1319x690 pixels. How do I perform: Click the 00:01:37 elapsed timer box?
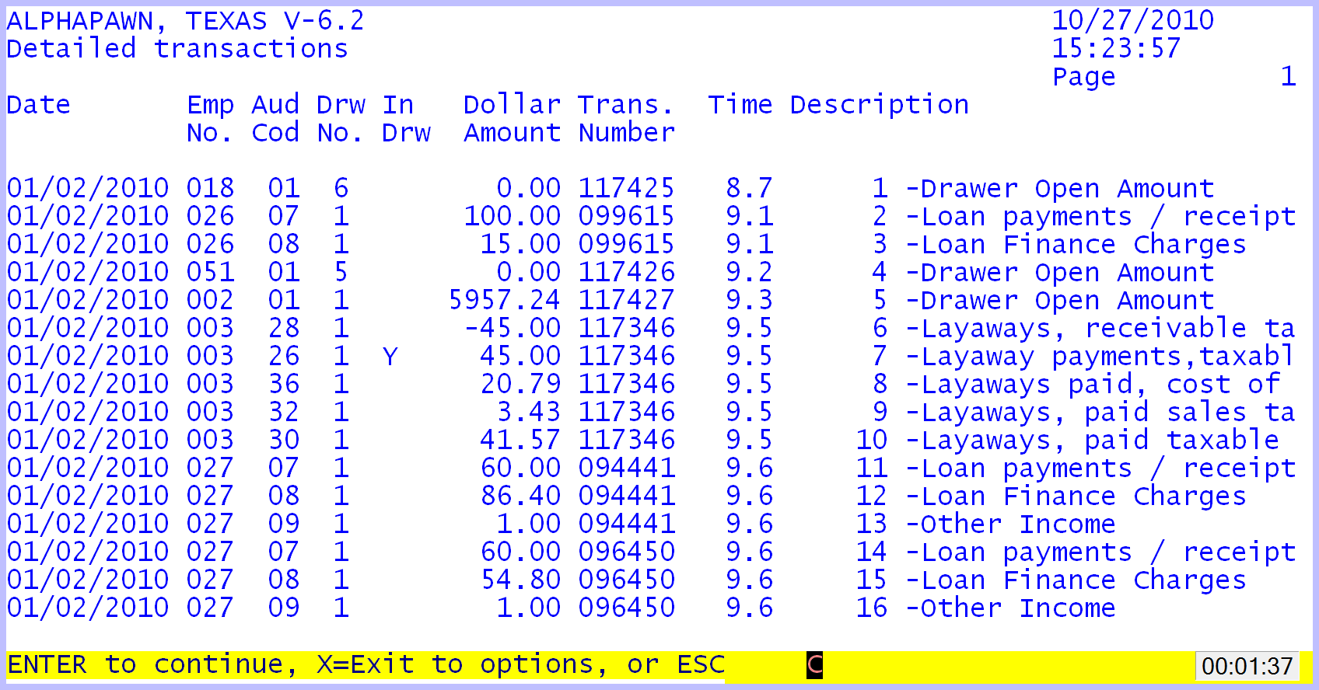1247,666
